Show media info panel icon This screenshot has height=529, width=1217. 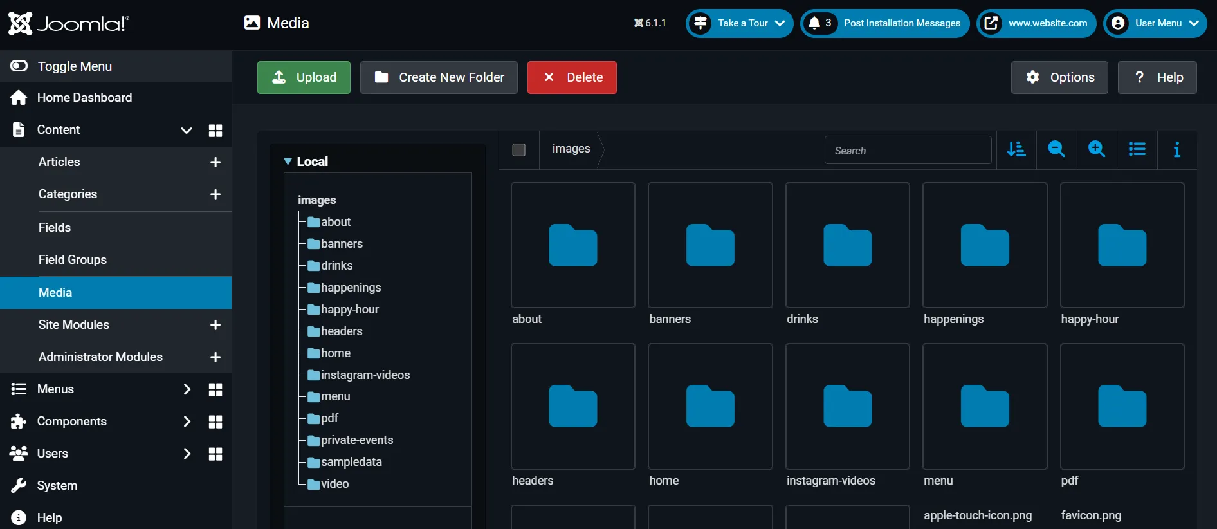[1176, 149]
